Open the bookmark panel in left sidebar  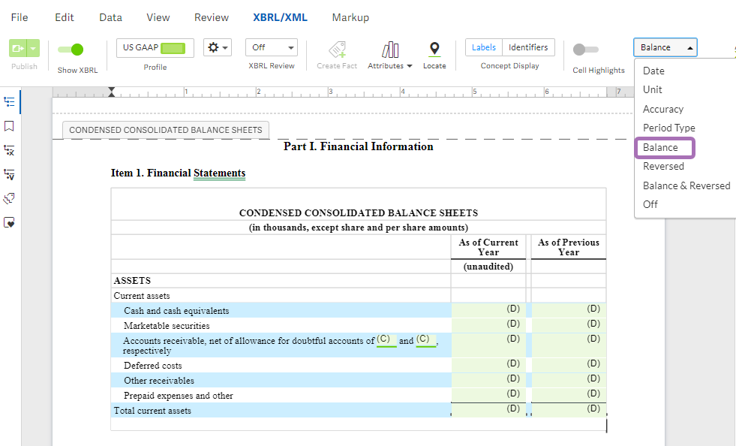click(x=10, y=125)
